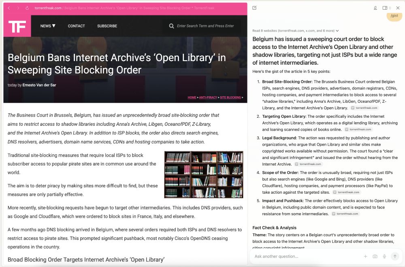Open the NEWS dropdown menu
This screenshot has height=267, width=405.
coord(48,26)
